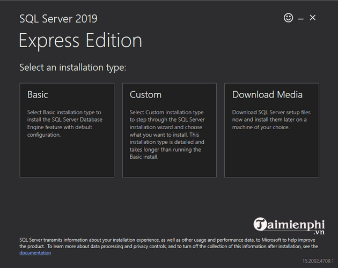Open the documentation link
The image size is (338, 268).
tap(35, 252)
